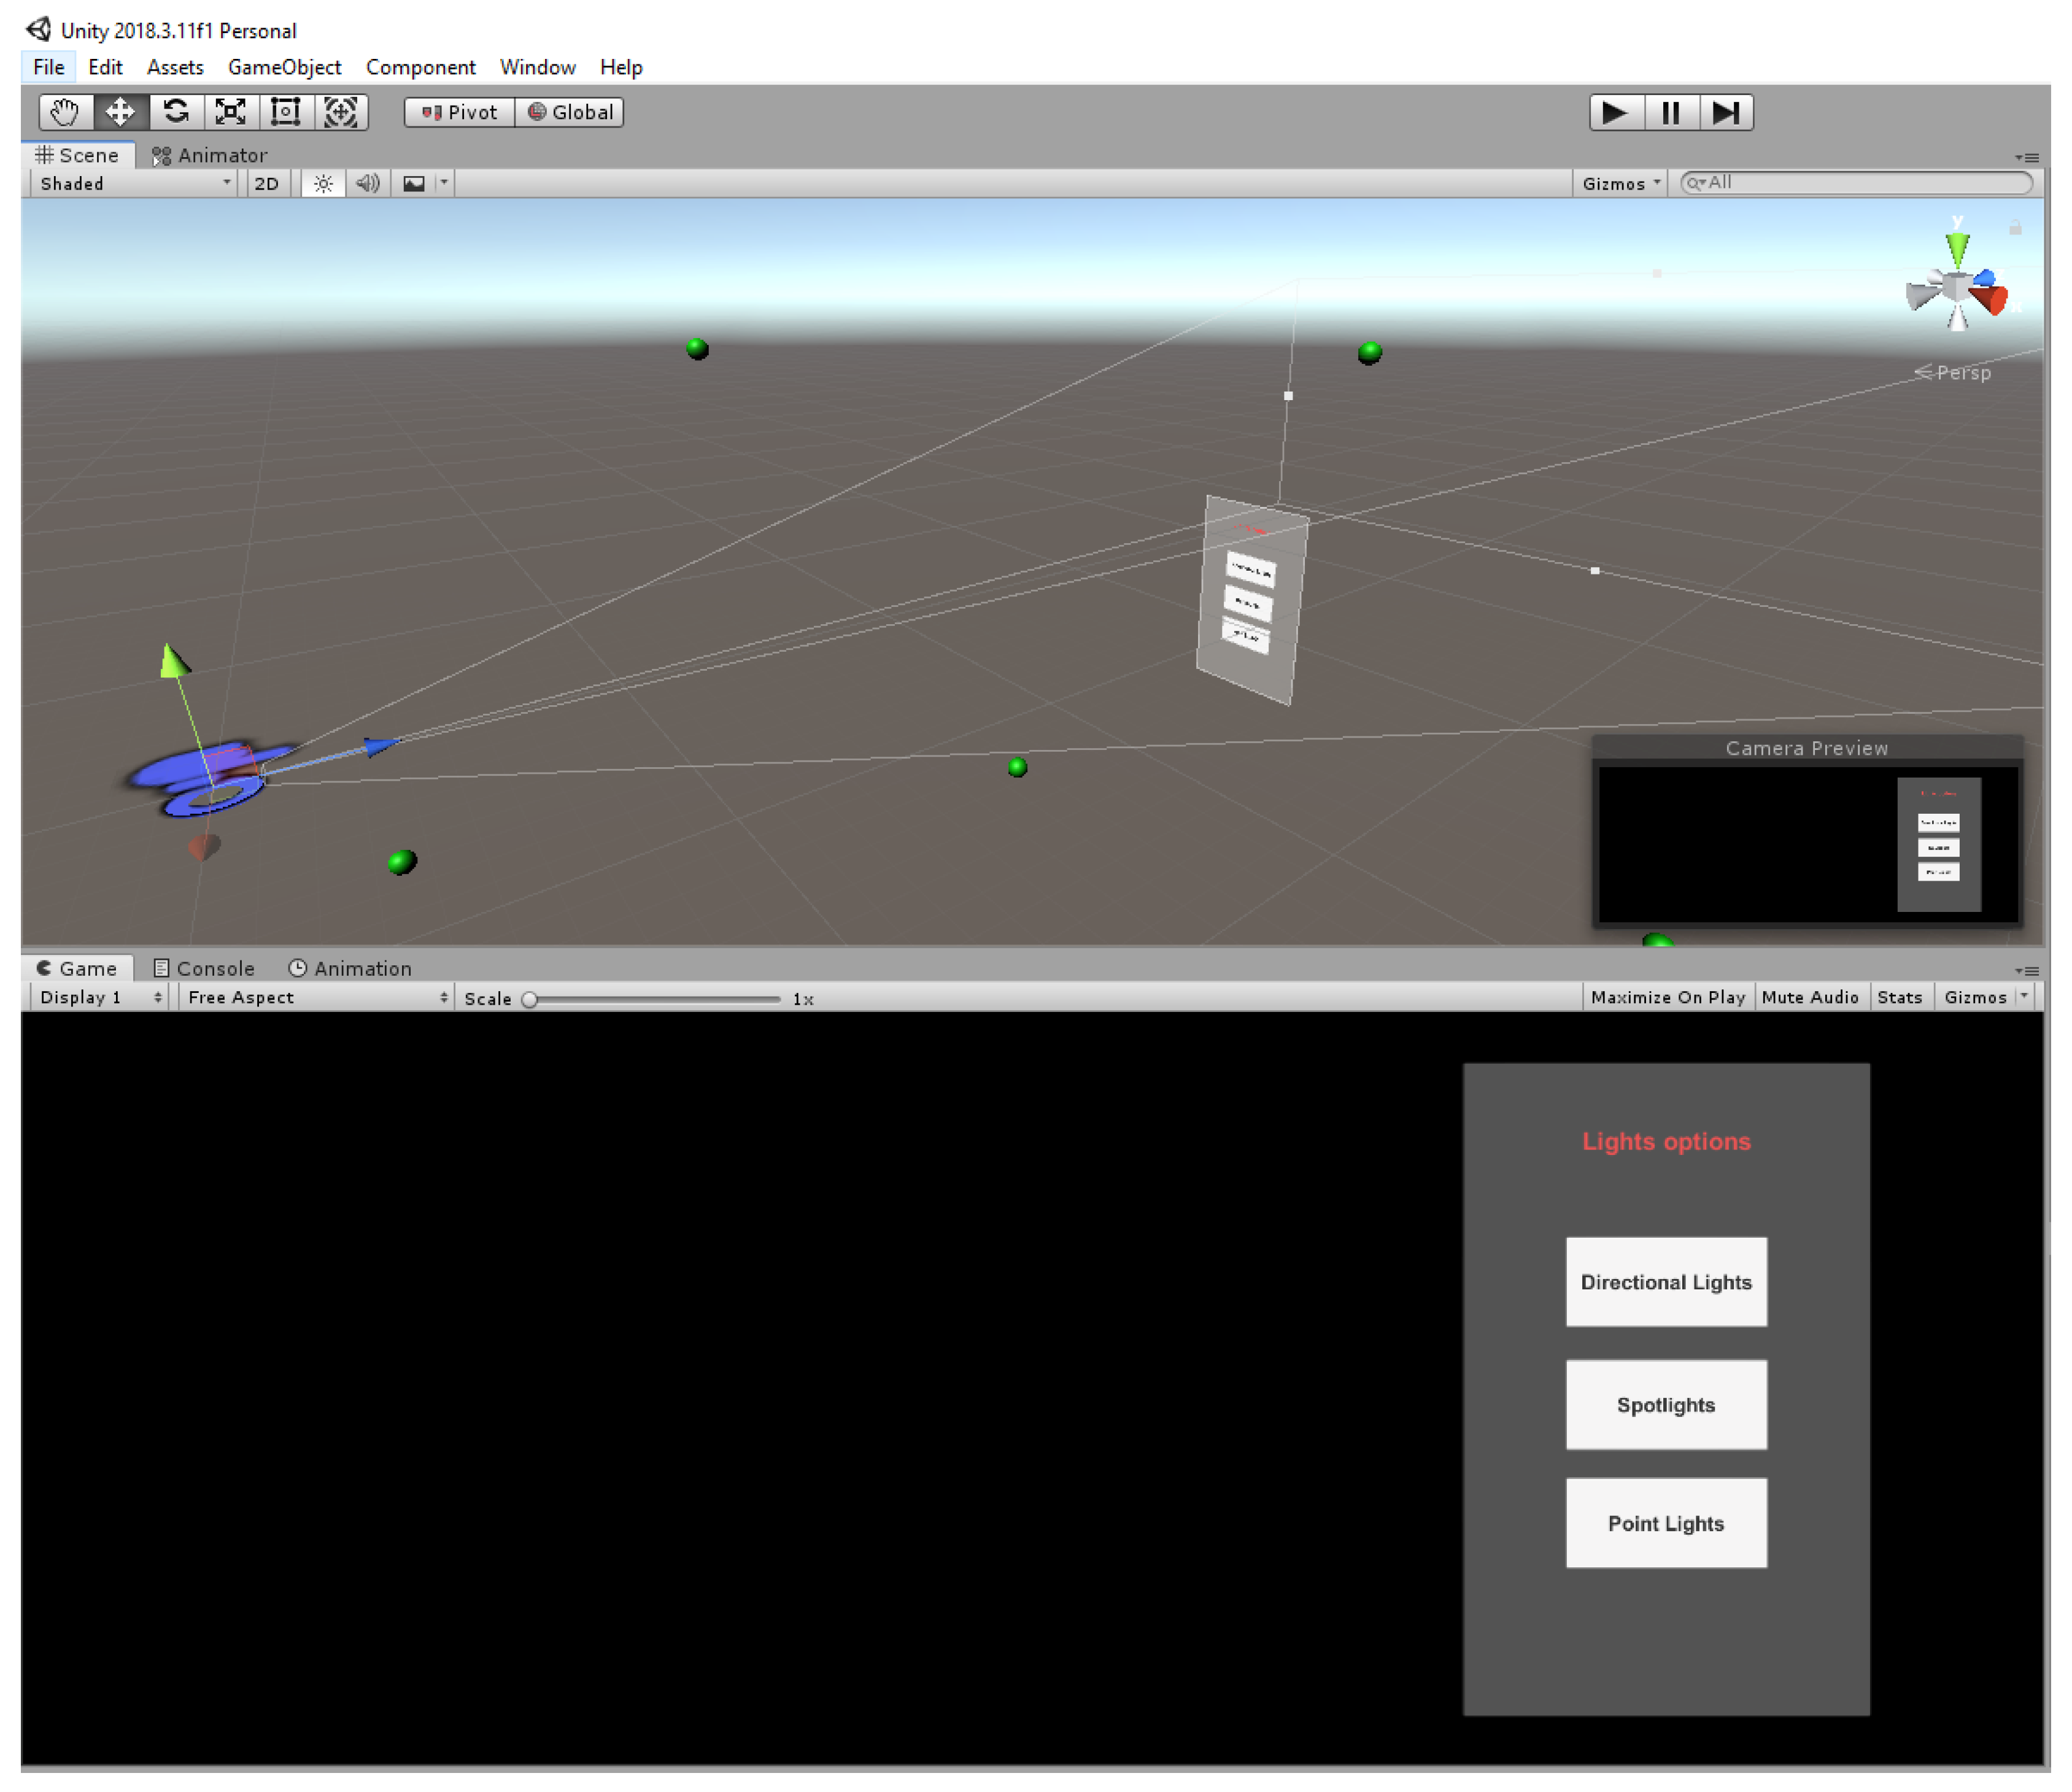Select the Rect Transform tool

point(286,112)
